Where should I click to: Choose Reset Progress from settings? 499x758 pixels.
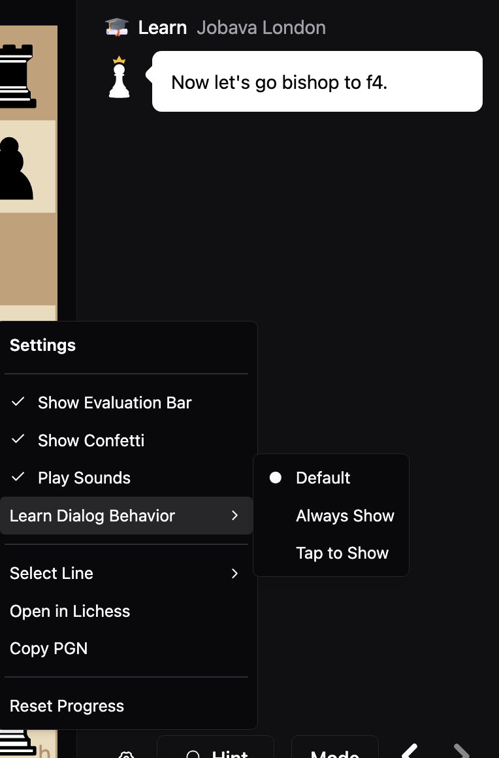point(126,706)
